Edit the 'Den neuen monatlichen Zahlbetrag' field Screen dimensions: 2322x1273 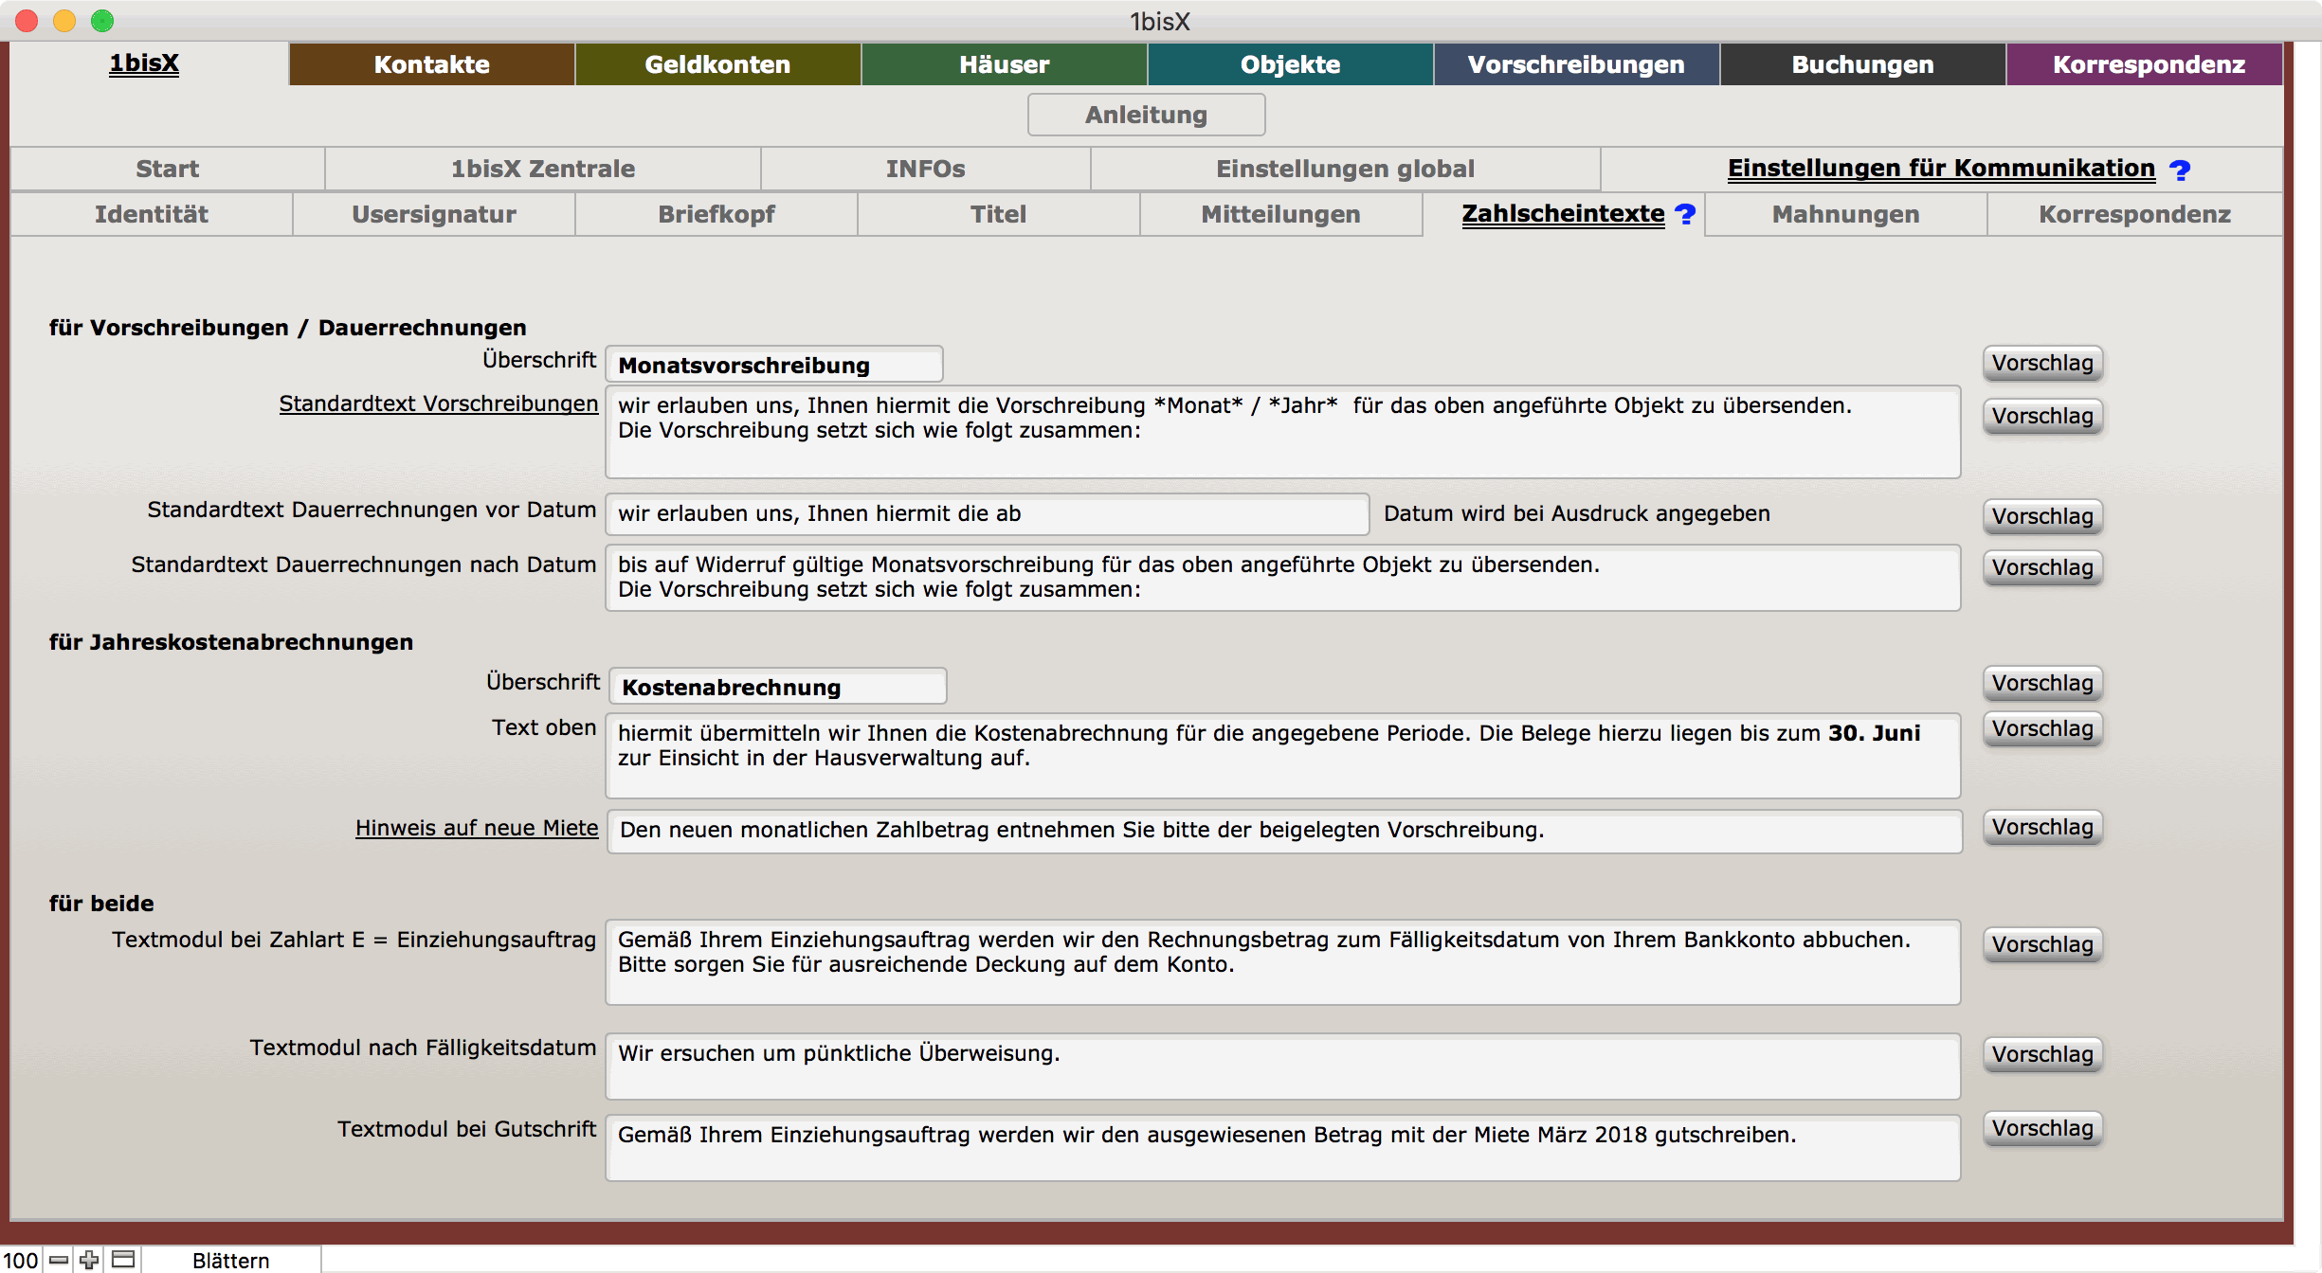[x=1284, y=831]
